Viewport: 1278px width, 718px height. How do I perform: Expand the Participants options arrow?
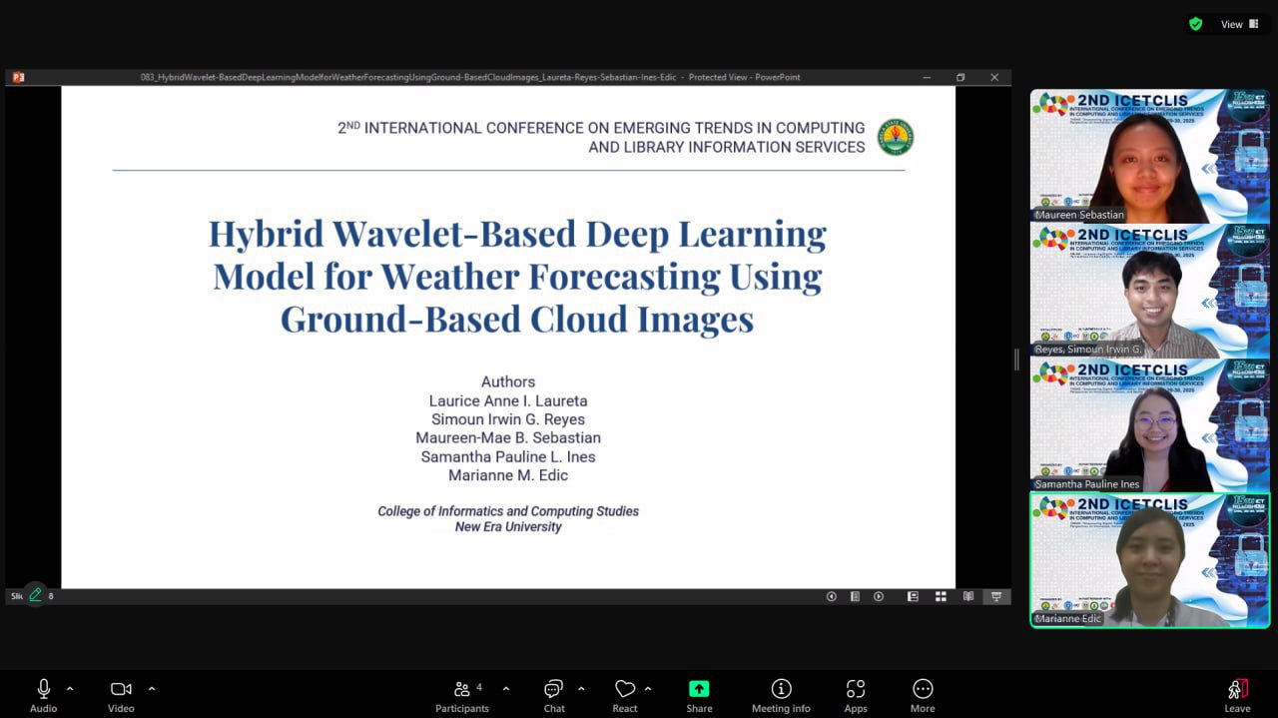tap(506, 689)
